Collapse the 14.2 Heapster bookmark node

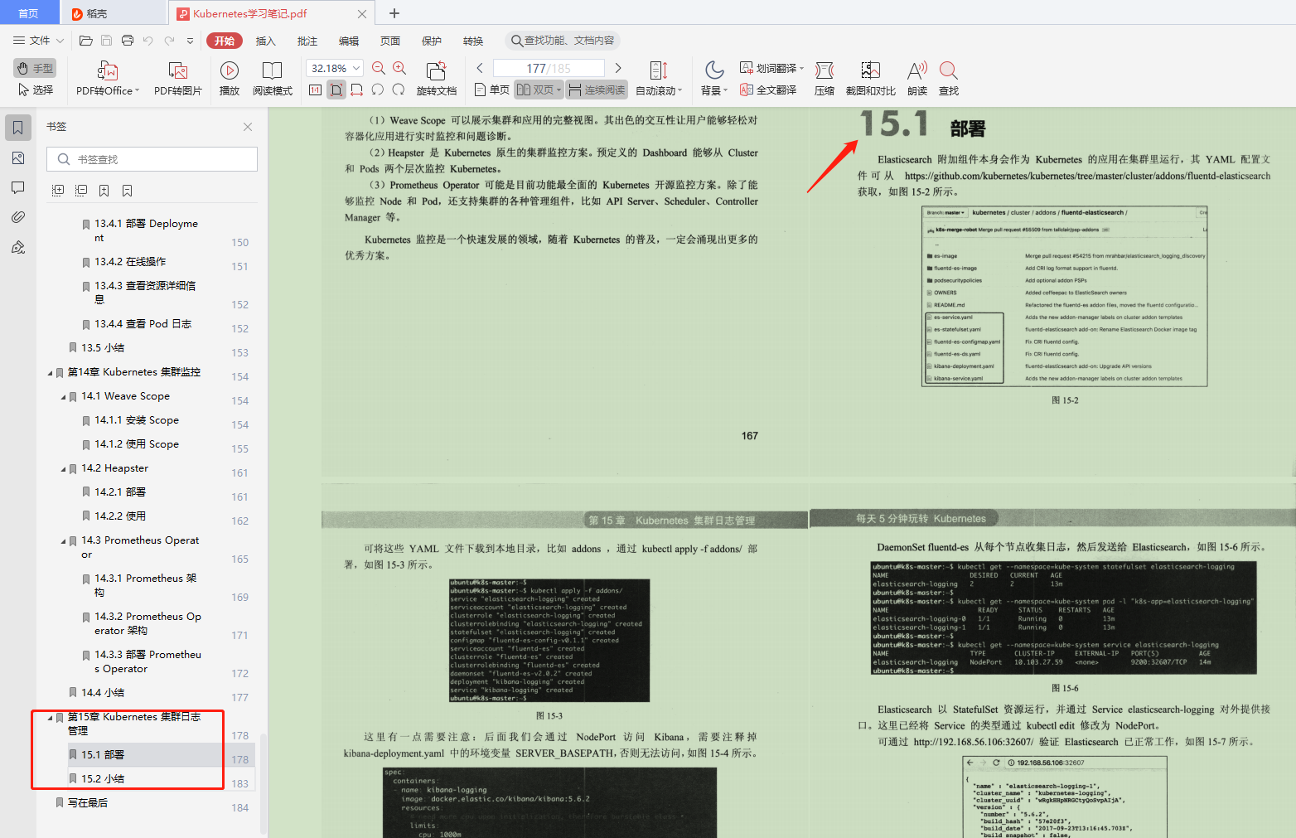(63, 469)
